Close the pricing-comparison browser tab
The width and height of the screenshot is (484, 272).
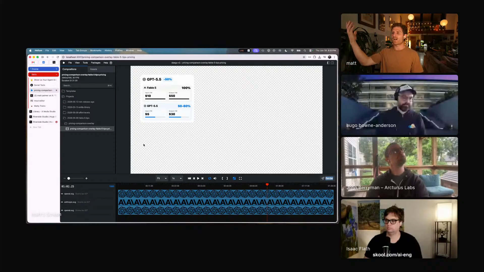tap(56, 90)
